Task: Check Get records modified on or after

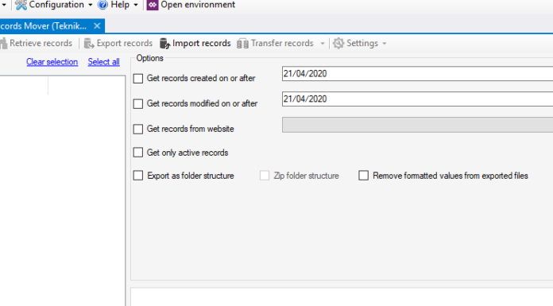Action: 138,104
